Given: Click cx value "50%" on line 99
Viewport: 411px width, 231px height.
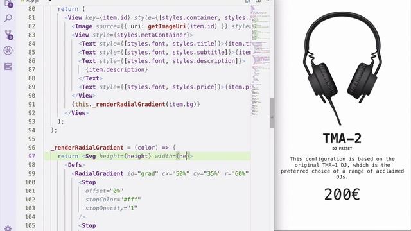Looking at the screenshot, I should (x=181, y=174).
